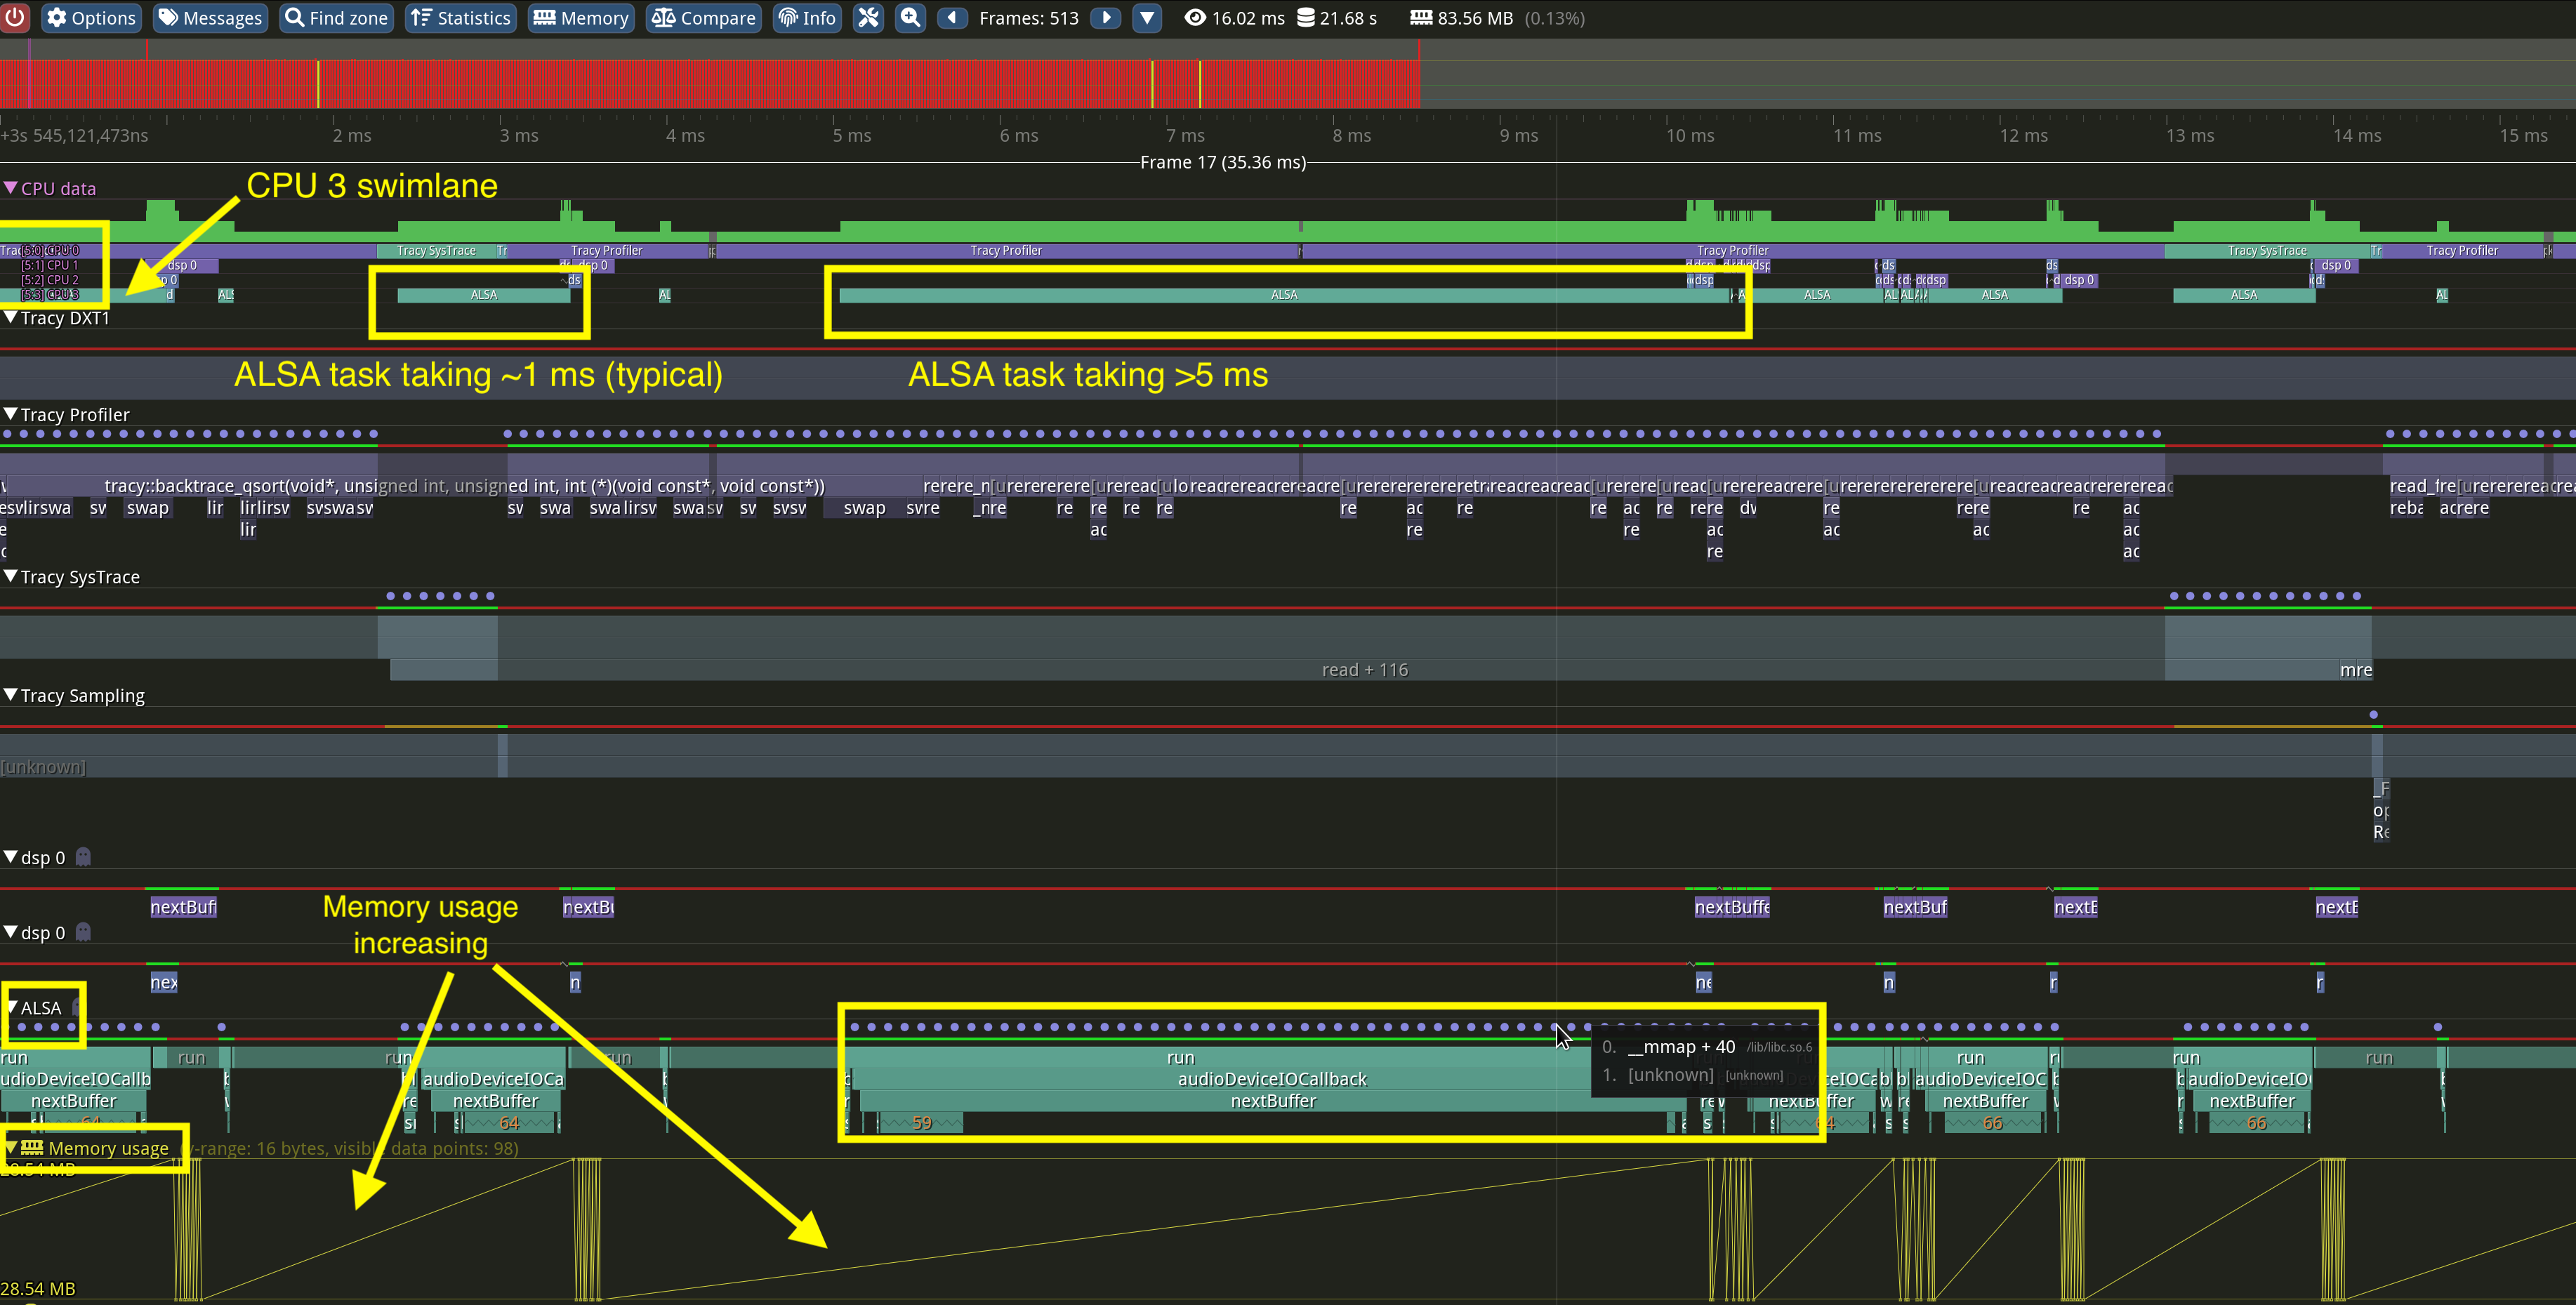Collapse the Tracy SysTrace thread
Screen dimensions: 2576x1305
[11, 577]
